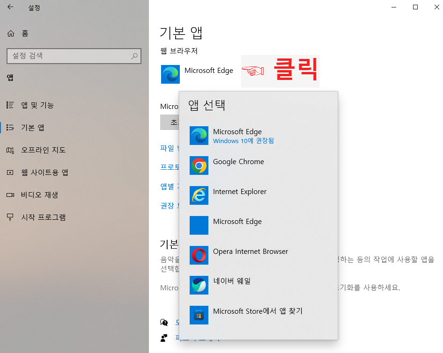
Task: Click the feedback person icon
Action: [x=164, y=338]
